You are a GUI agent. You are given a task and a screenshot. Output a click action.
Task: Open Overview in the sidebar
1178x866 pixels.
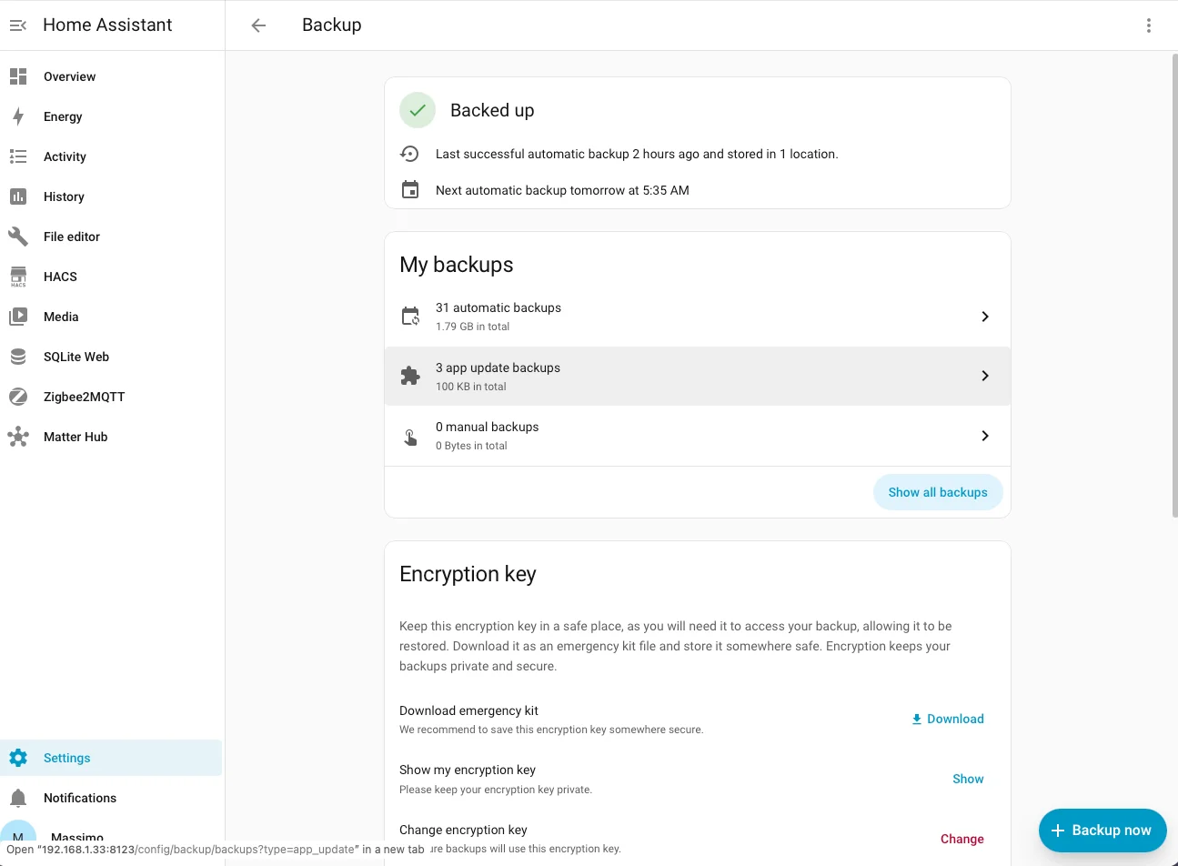112,76
